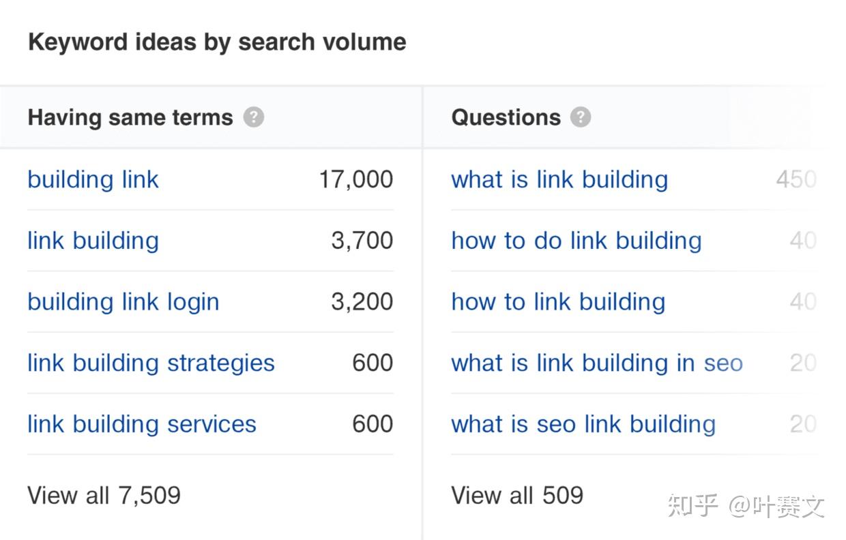Click "Keyword ideas by search volume" title
The image size is (846, 540).
tap(217, 42)
